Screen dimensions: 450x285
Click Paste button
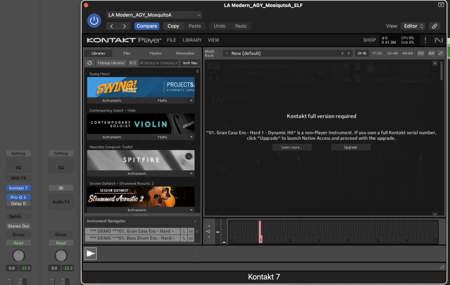pos(194,26)
